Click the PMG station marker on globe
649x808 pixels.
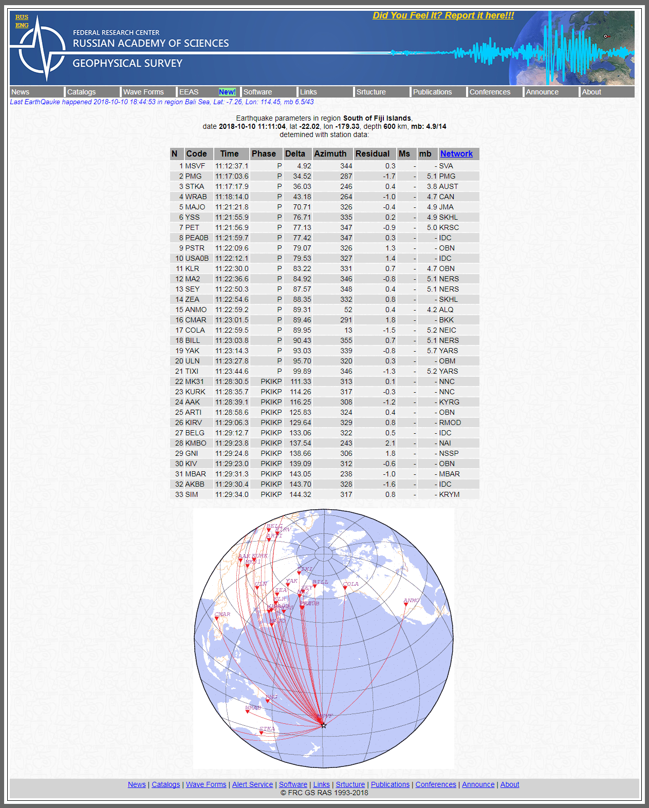click(x=267, y=701)
